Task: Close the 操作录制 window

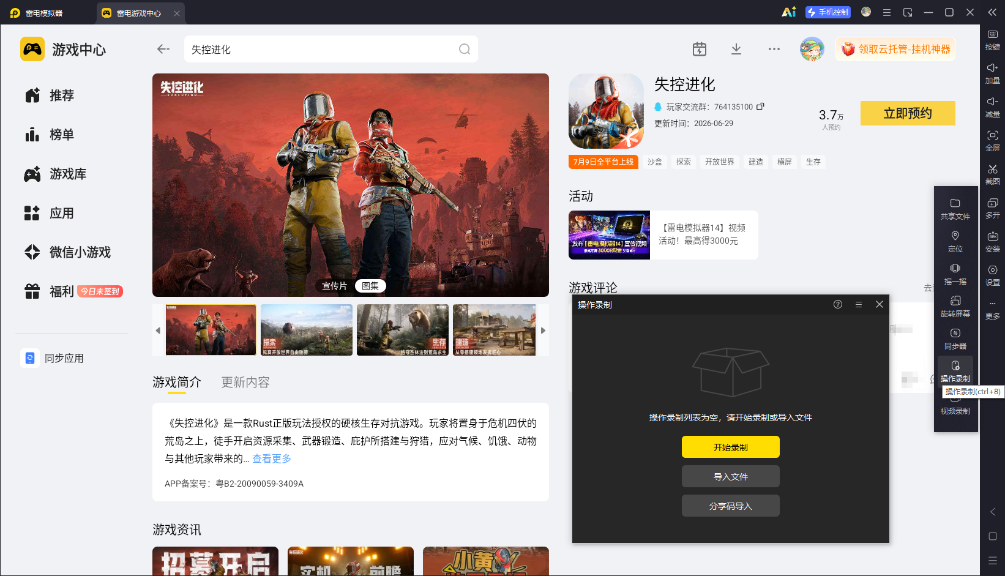Action: click(880, 304)
